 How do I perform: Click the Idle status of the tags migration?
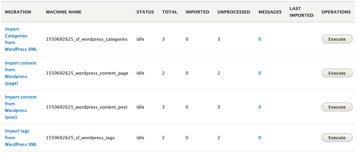tap(140, 138)
